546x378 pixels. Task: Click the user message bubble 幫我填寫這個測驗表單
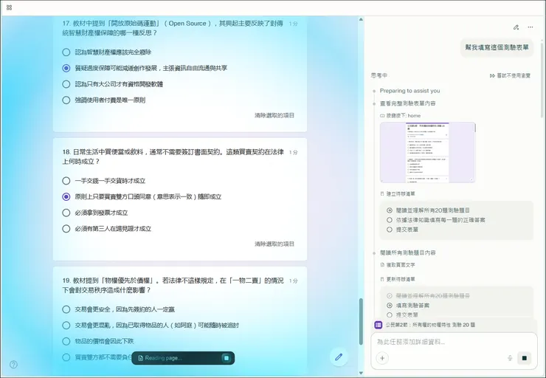pyautogui.click(x=497, y=47)
